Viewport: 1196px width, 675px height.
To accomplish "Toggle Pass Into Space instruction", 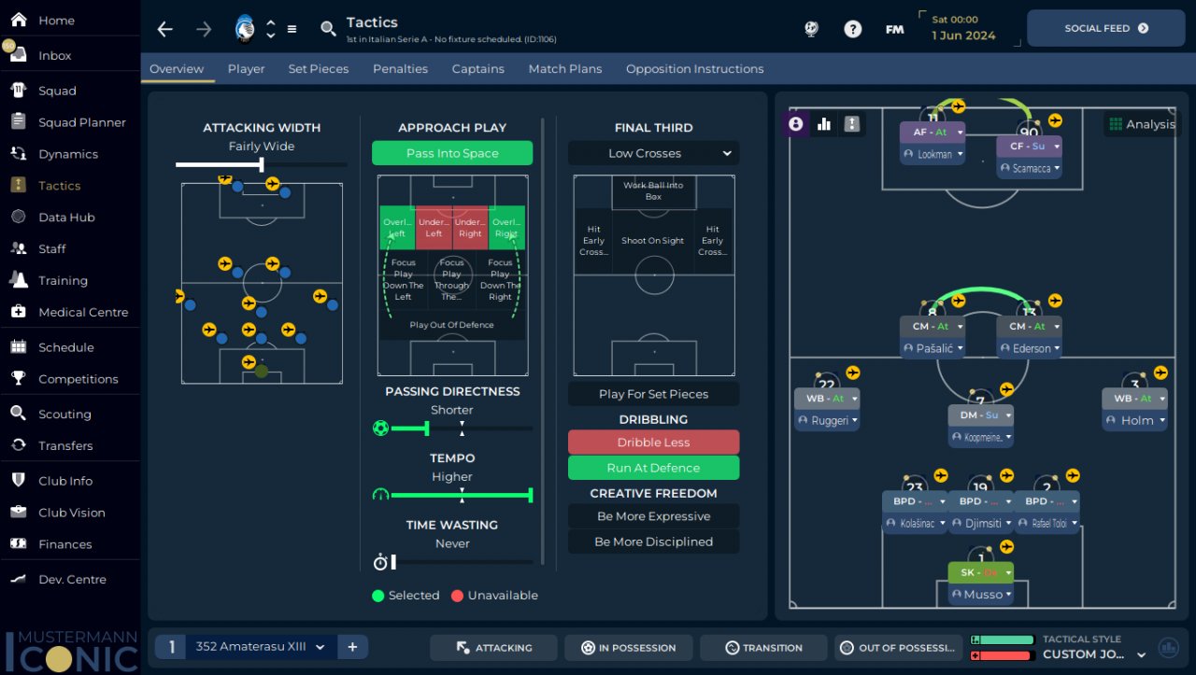I will coord(452,153).
